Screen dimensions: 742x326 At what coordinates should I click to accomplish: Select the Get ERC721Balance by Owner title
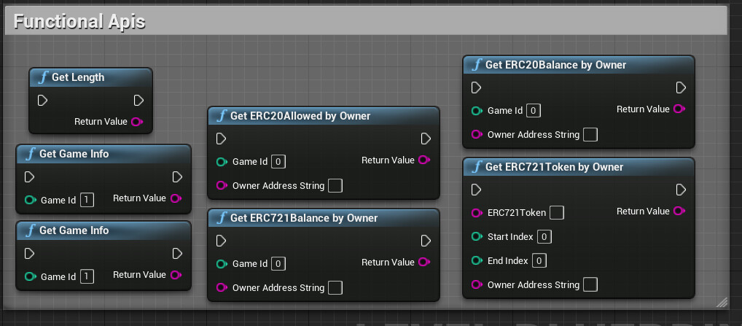304,218
